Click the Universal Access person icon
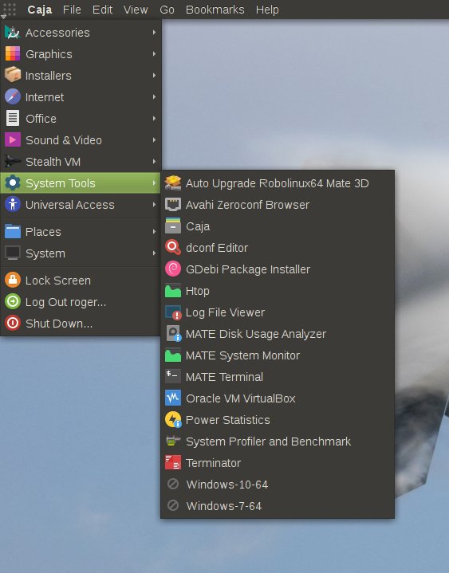Screen dimensions: 449x573 click(13, 204)
